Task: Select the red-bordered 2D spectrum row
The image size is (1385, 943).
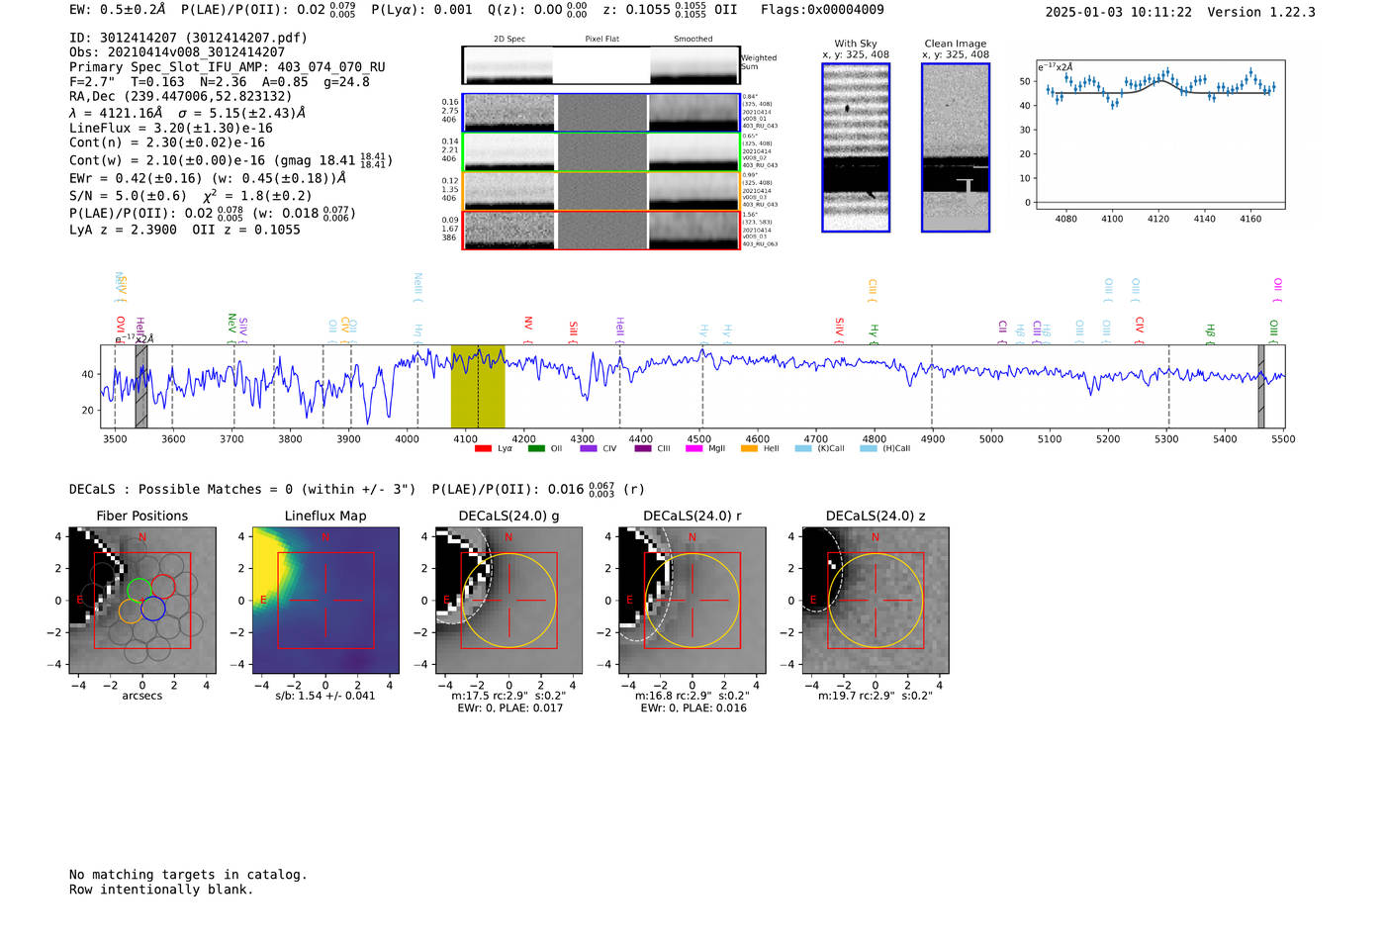Action: (x=600, y=230)
